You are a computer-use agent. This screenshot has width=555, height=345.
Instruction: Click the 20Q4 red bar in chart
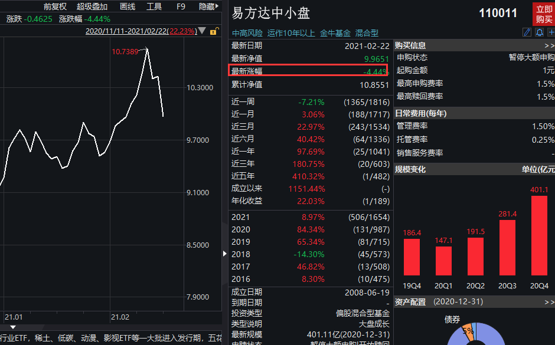(x=539, y=236)
